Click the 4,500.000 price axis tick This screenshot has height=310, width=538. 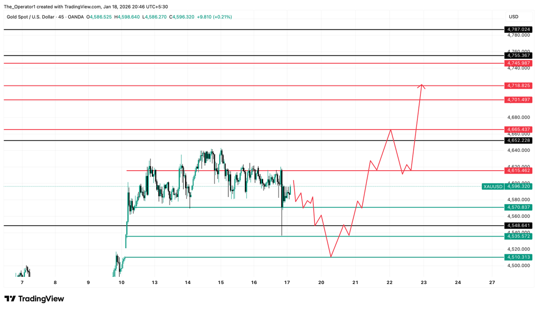click(519, 266)
